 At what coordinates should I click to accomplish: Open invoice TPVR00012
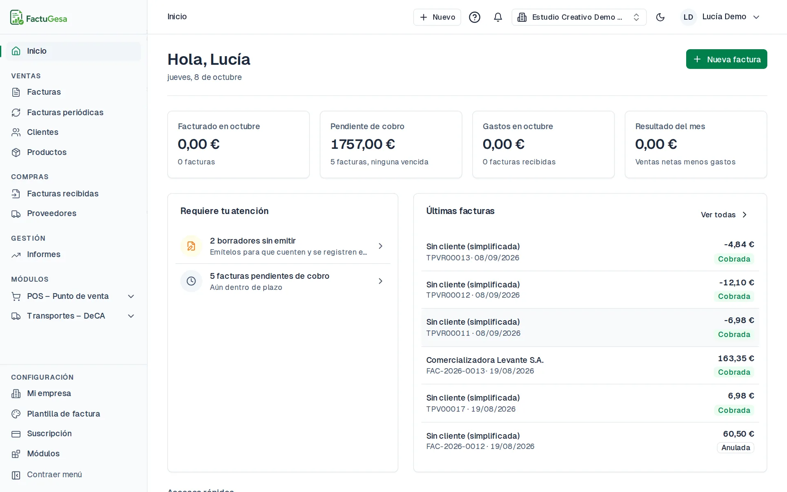[x=590, y=289]
